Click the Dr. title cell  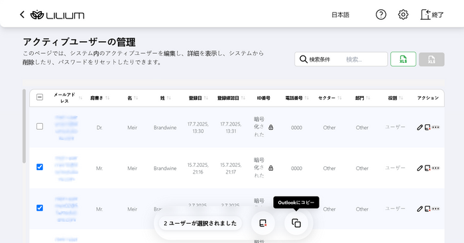99,128
